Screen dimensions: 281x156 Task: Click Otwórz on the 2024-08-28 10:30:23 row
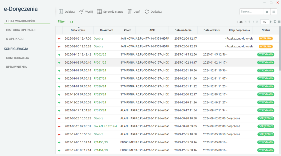coord(99,118)
